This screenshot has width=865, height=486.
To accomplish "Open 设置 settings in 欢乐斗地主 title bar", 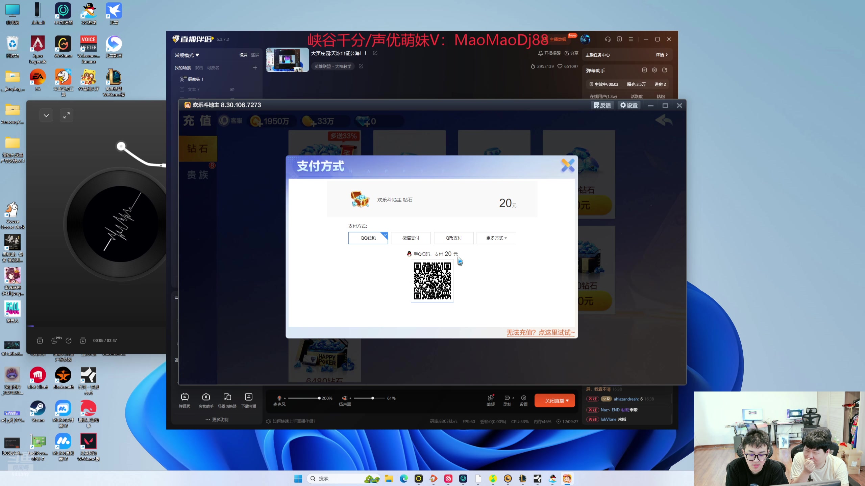I will click(x=629, y=105).
